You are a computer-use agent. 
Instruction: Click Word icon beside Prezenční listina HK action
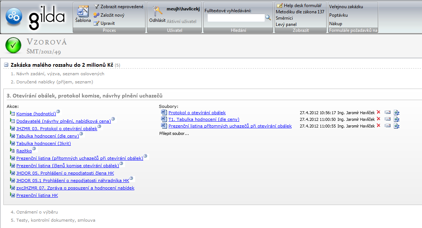(12, 195)
